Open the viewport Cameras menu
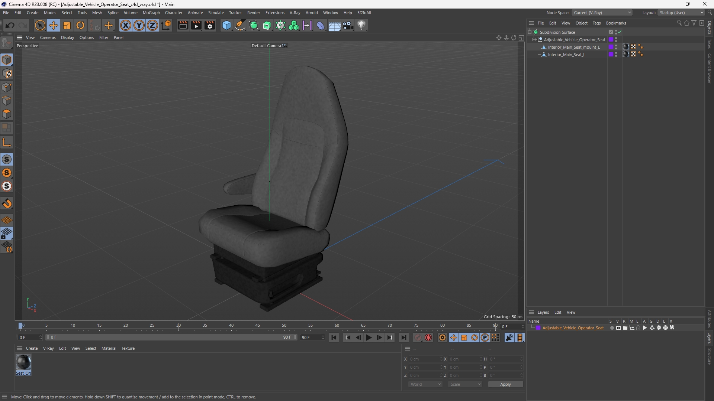 48,38
